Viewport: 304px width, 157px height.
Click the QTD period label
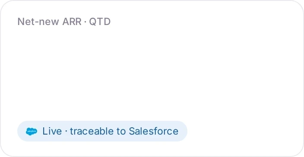tap(100, 22)
